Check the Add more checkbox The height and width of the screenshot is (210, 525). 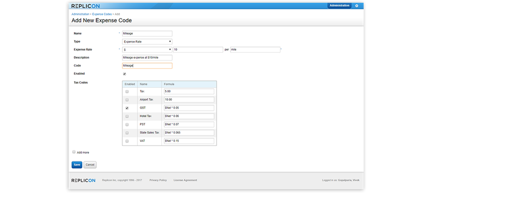(x=74, y=152)
